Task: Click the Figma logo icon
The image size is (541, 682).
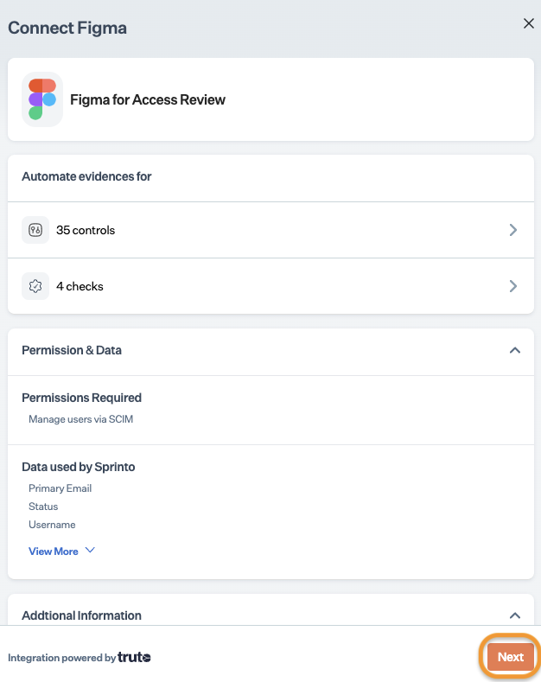Action: tap(42, 99)
